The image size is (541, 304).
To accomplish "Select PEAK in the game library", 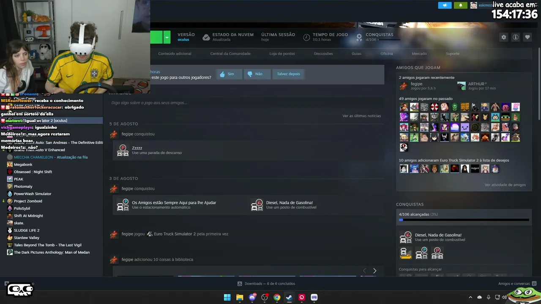I will (x=19, y=179).
